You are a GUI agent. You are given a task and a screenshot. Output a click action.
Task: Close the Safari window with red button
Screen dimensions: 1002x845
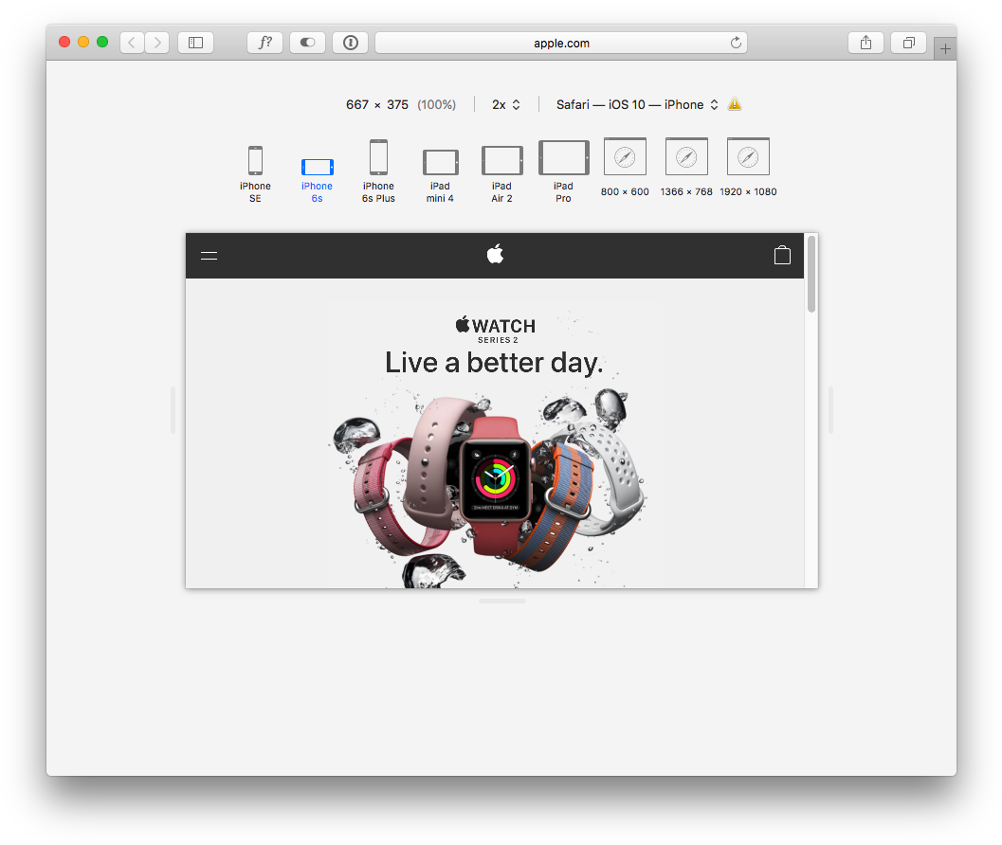coord(64,42)
